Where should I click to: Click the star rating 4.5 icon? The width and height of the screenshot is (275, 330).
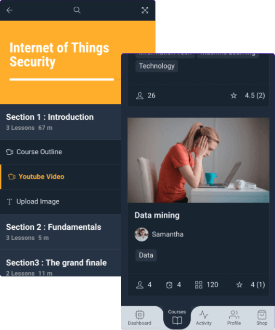(x=233, y=96)
